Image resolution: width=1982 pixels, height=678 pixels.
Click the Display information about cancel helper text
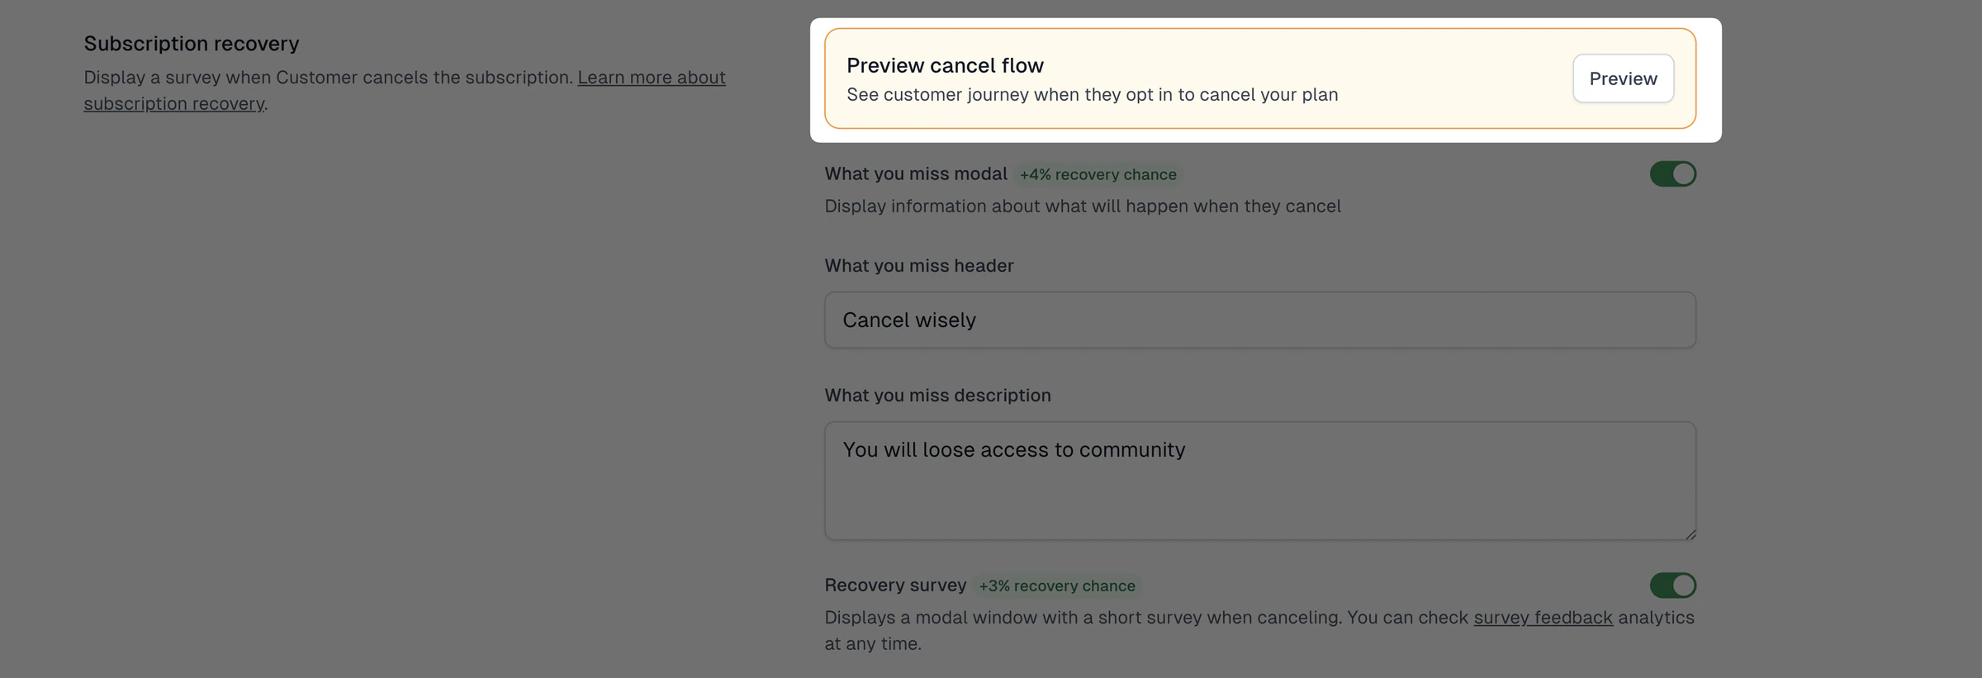coord(1083,206)
